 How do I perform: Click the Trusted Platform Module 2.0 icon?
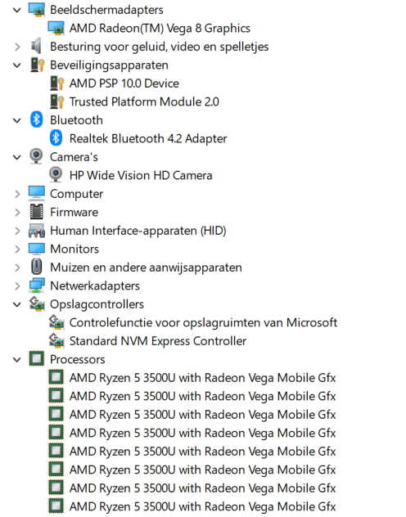click(x=56, y=101)
